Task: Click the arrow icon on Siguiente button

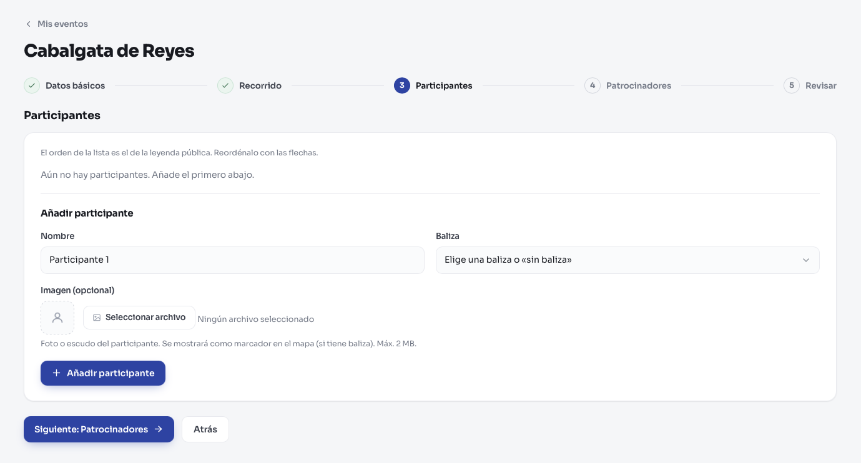Action: tap(159, 429)
